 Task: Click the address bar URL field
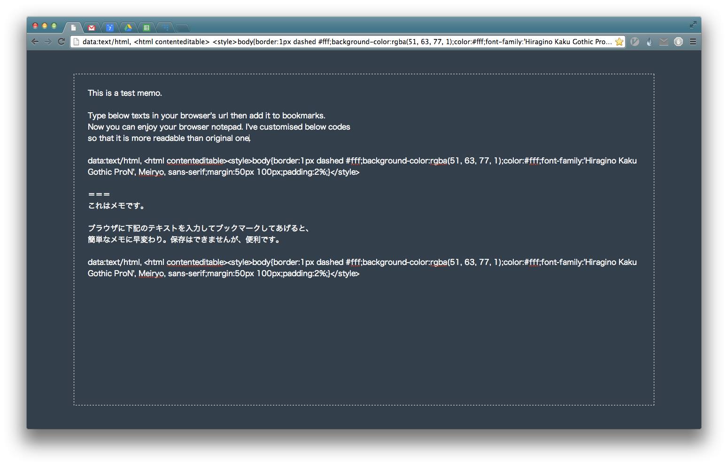point(347,42)
